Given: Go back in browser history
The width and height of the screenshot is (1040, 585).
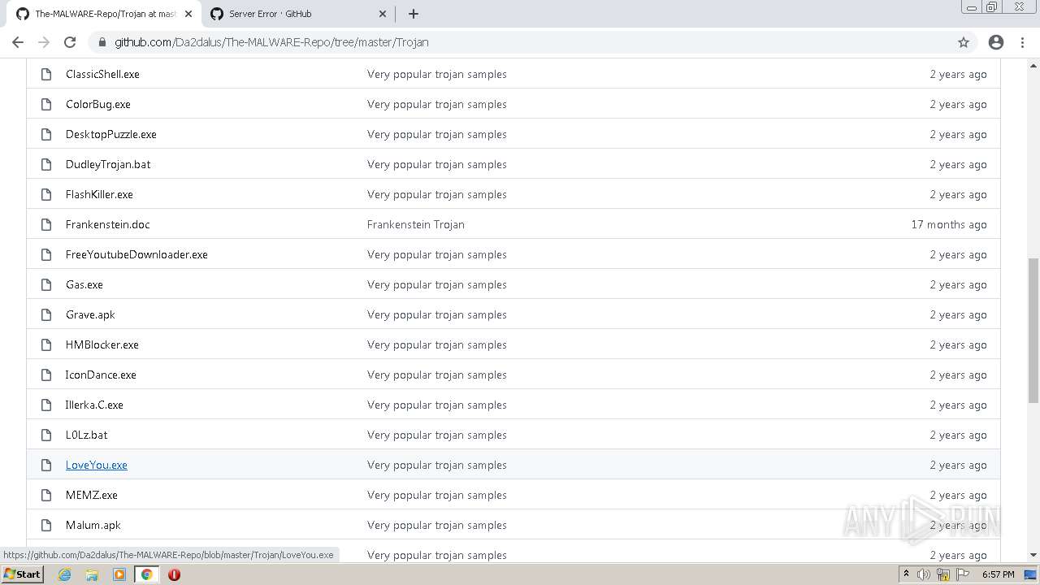Looking at the screenshot, I should pyautogui.click(x=18, y=42).
